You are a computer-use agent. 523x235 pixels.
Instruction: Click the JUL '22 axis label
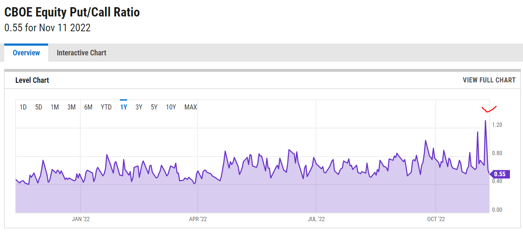(x=316, y=219)
